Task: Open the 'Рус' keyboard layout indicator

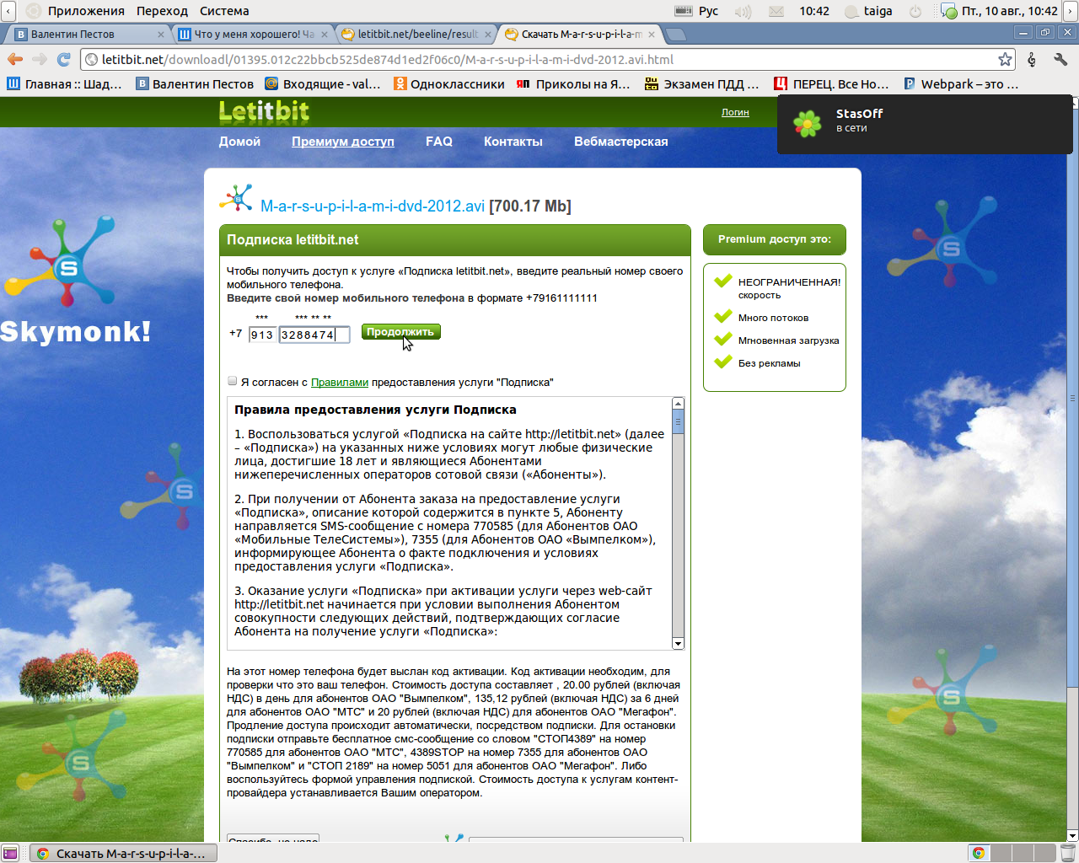Action: (697, 11)
